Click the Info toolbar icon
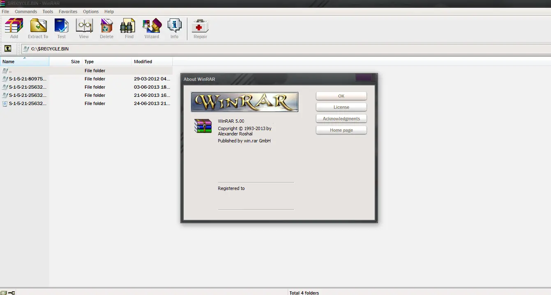The width and height of the screenshot is (551, 295). coord(175,26)
